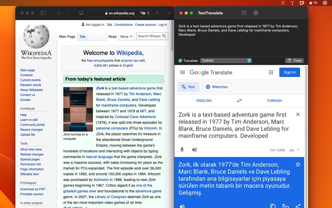Open Google Translate hamburger menu

pos(182,72)
